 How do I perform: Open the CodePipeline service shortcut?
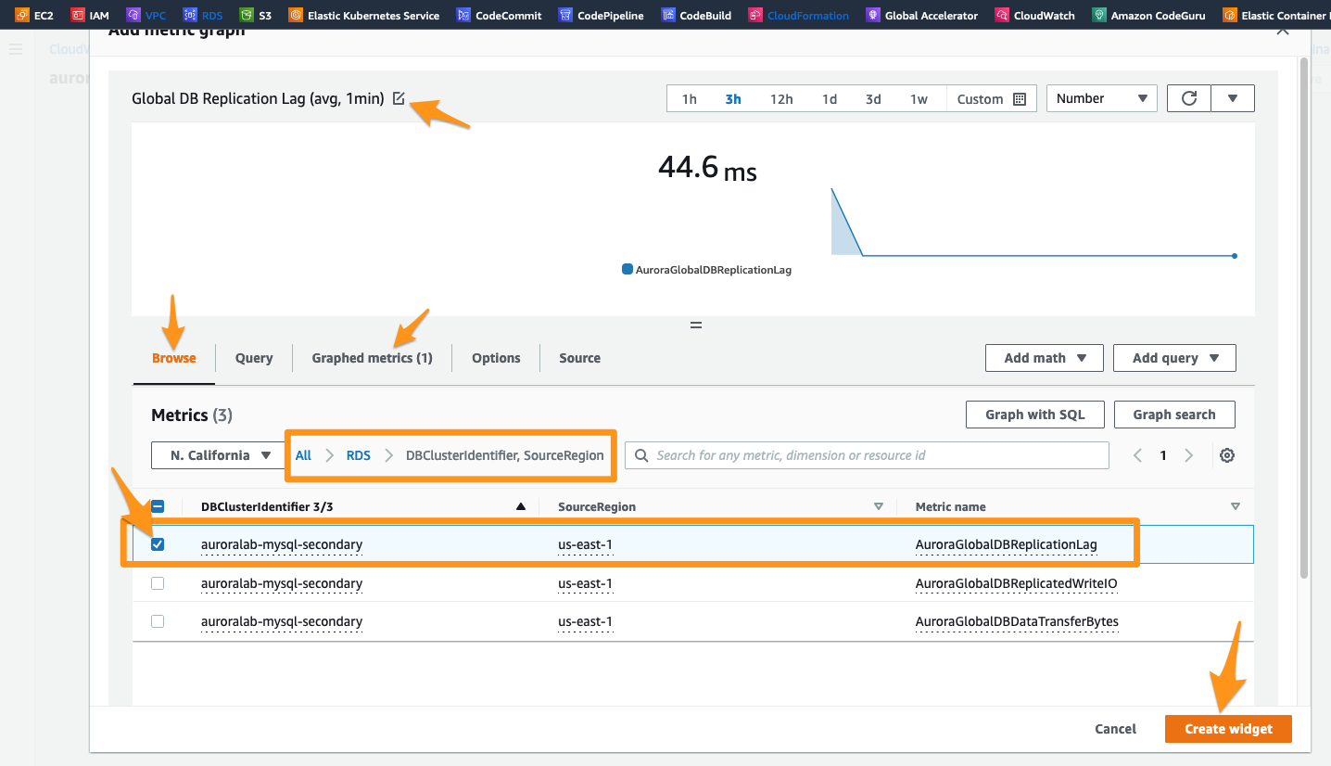click(x=601, y=15)
